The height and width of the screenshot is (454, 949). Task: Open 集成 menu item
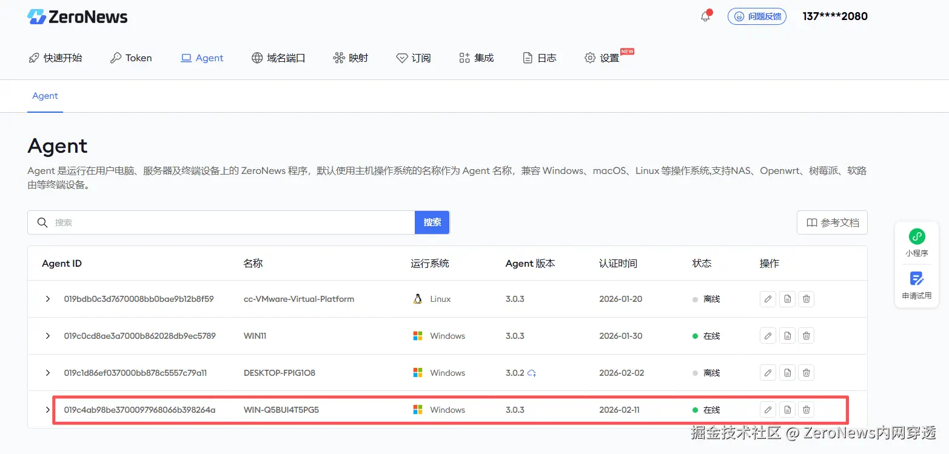[x=477, y=58]
